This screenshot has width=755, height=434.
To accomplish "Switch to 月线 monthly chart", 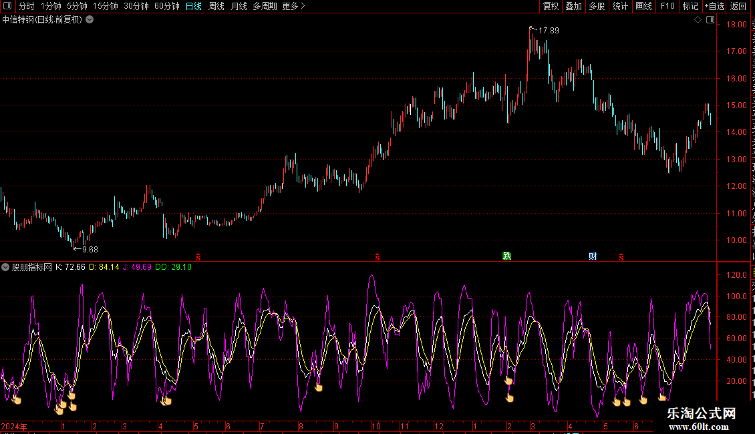I will 239,6.
